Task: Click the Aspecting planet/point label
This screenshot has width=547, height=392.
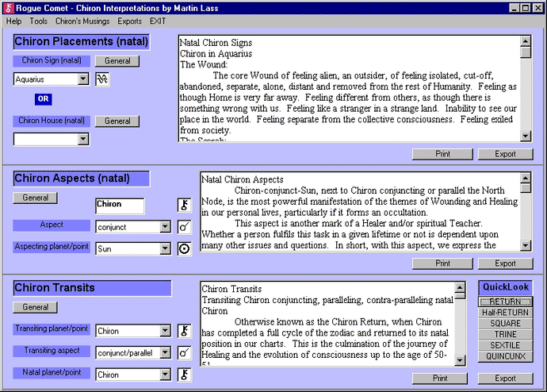Action: pyautogui.click(x=52, y=247)
